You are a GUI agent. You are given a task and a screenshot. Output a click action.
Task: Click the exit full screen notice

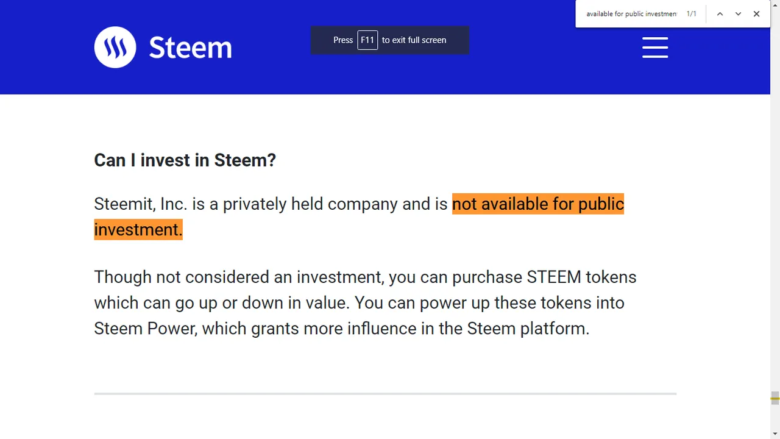390,40
